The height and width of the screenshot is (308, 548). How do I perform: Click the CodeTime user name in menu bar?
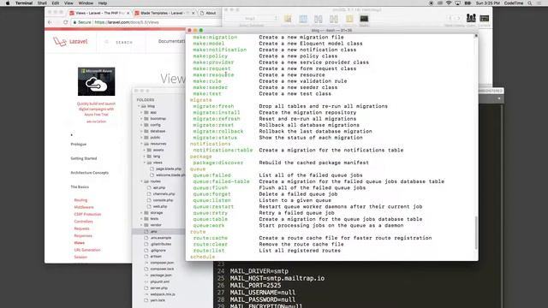click(514, 3)
